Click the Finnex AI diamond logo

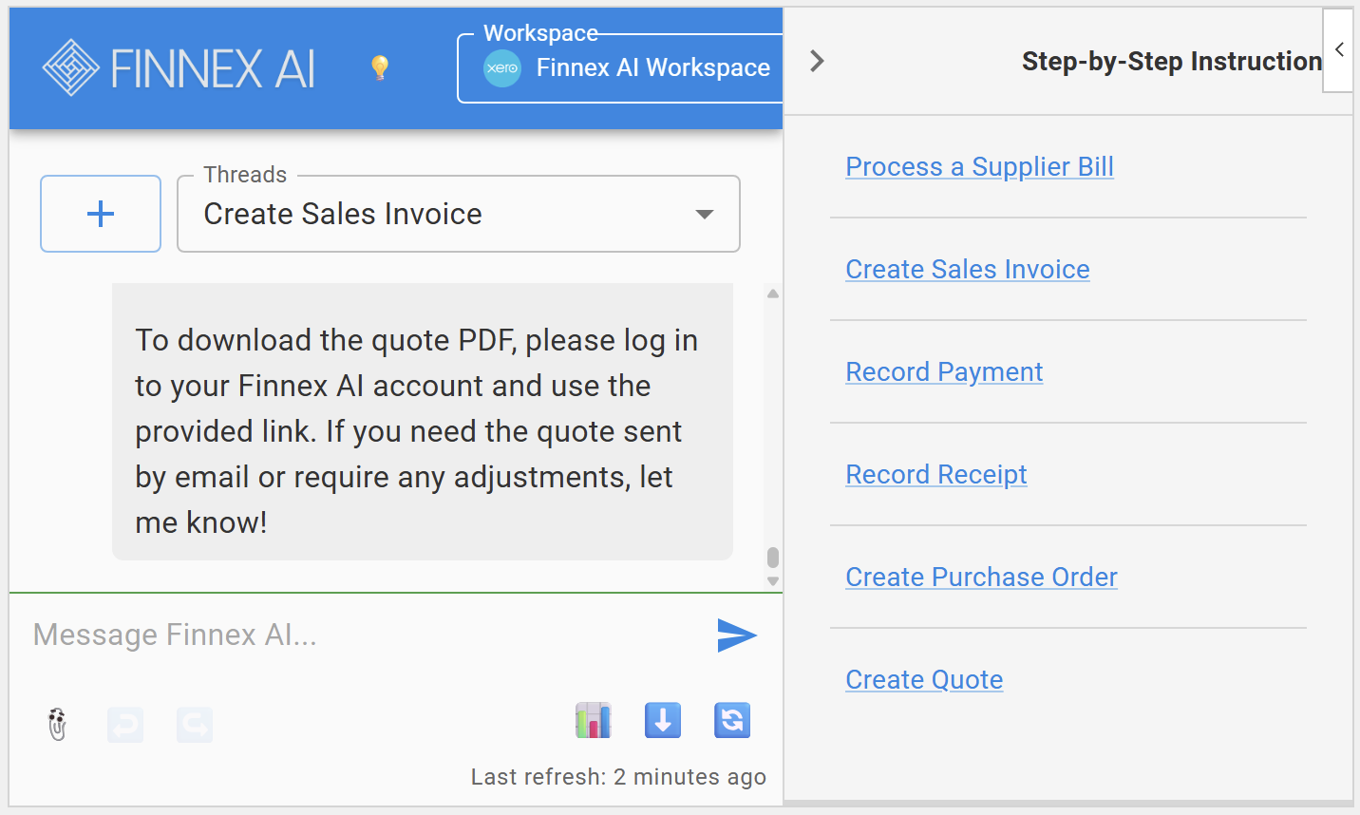click(x=71, y=67)
